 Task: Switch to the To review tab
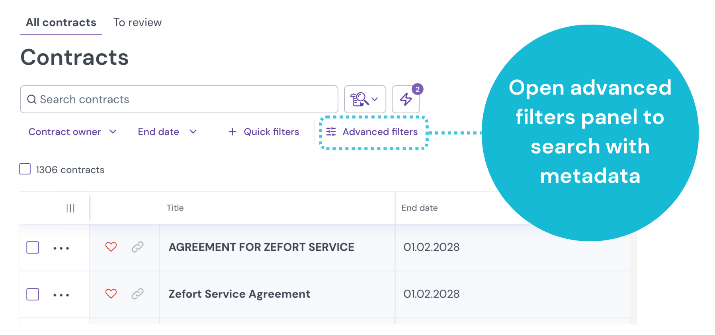click(137, 22)
